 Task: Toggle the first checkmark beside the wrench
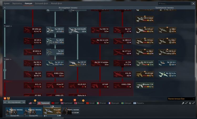[186, 103]
